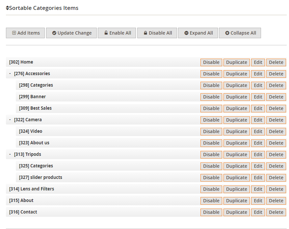Image resolution: width=289 pixels, height=229 pixels.
Task: Delete the [325] Categories item
Action: 276,166
